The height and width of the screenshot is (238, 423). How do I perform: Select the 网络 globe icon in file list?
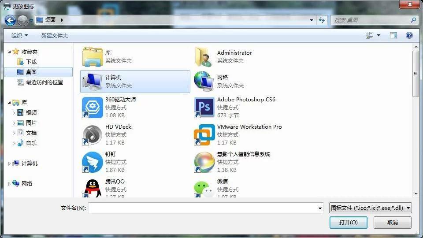204,81
